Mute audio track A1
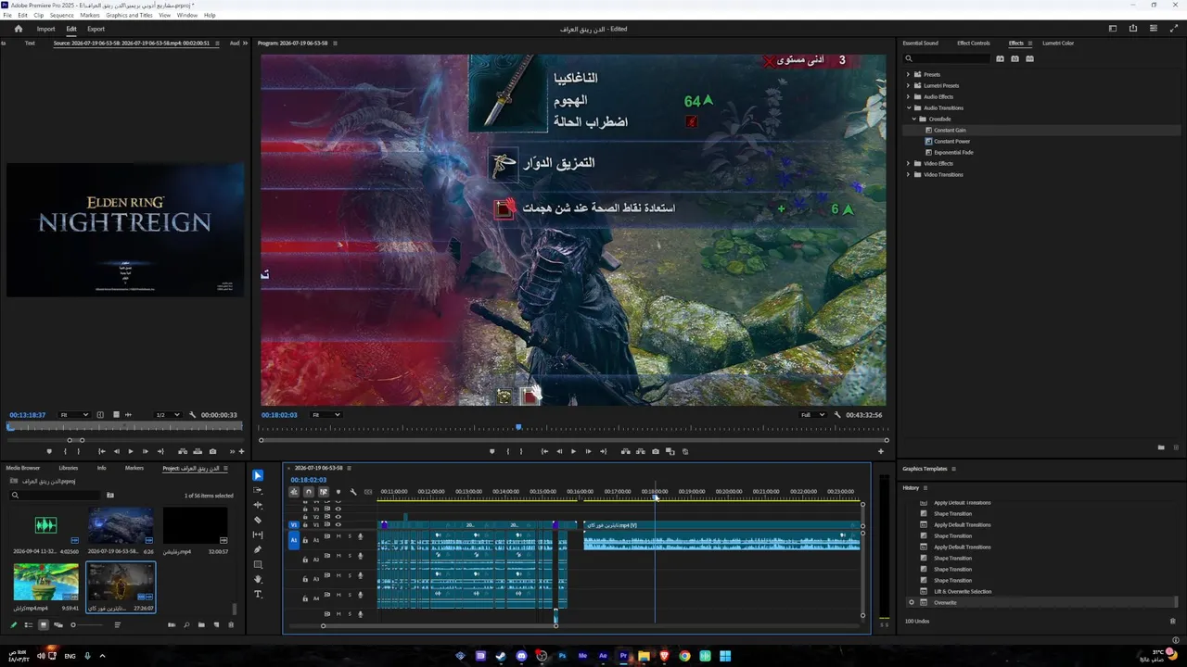The height and width of the screenshot is (667, 1187). coord(338,536)
